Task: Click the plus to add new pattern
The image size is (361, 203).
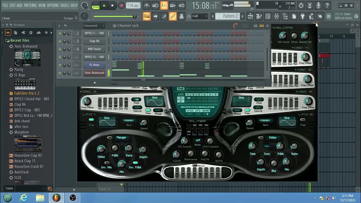Action: coord(242,16)
